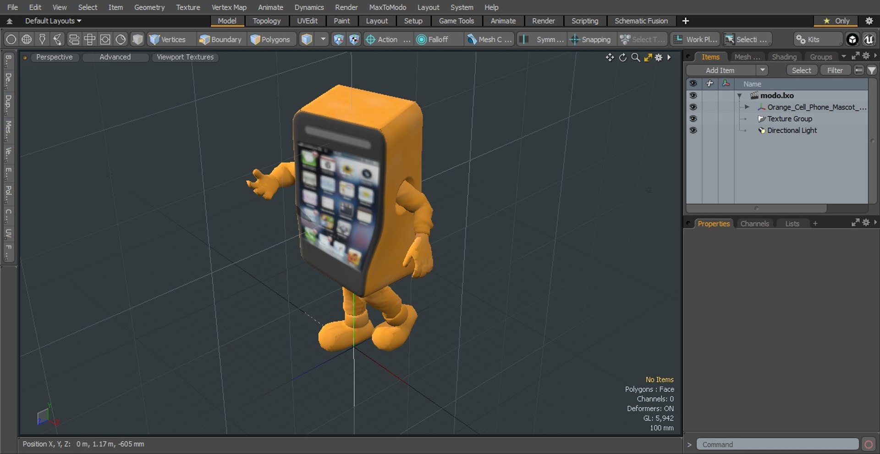Hide the Texture Group item
The image size is (880, 454).
[693, 118]
